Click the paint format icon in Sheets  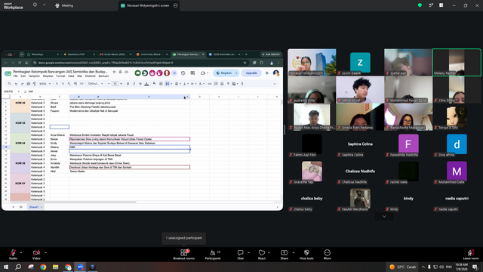[35, 84]
